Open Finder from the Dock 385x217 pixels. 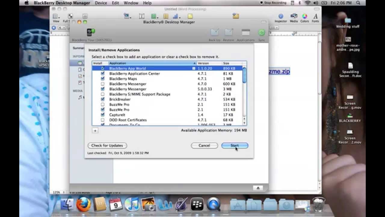[x=67, y=205]
